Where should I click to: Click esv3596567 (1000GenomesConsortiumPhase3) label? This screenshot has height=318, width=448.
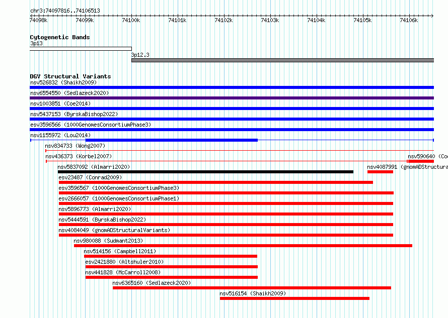(x=119, y=188)
